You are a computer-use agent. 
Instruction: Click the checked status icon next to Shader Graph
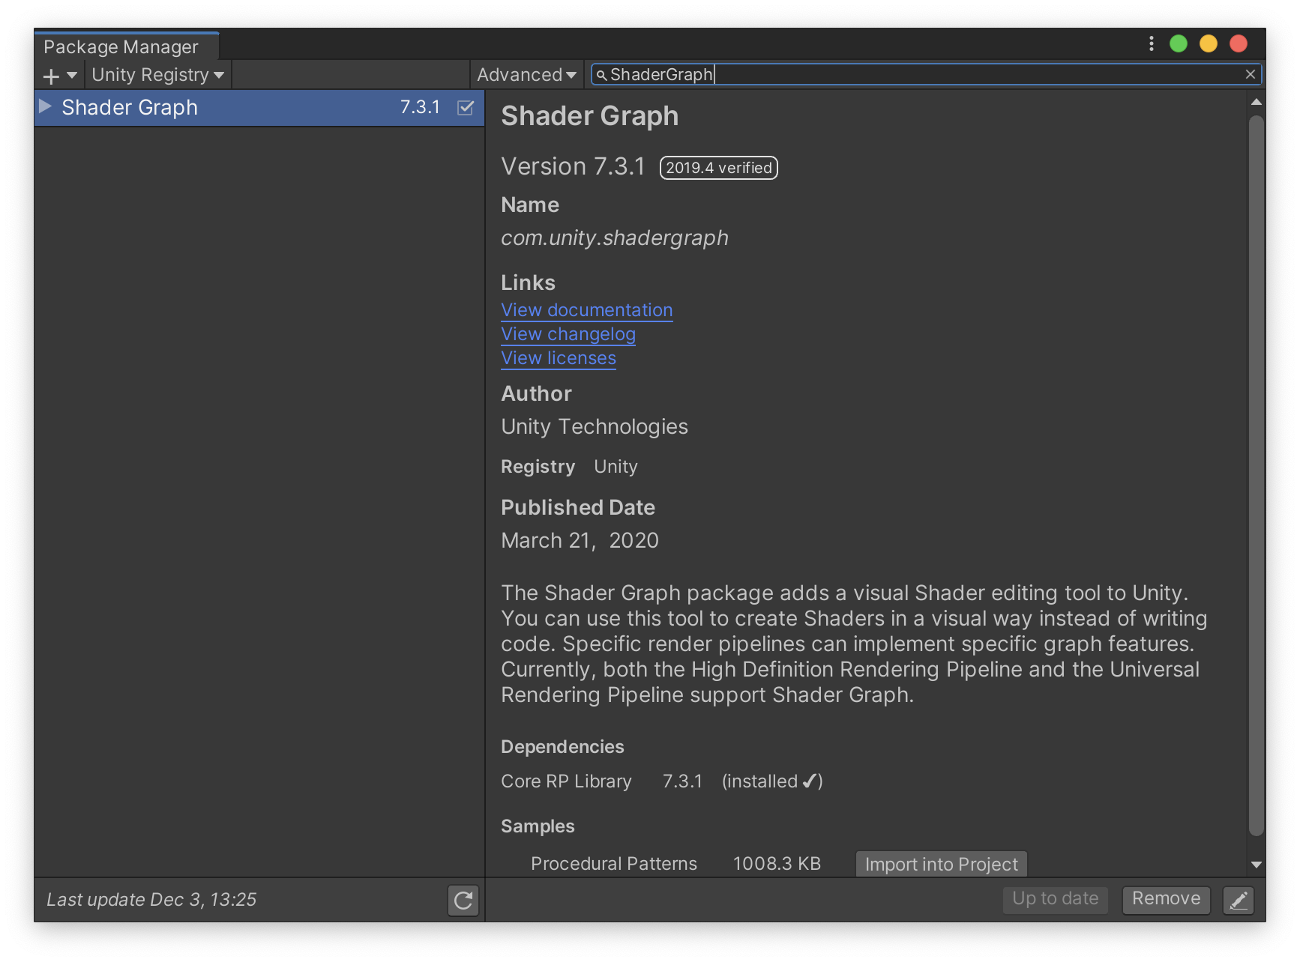point(466,108)
